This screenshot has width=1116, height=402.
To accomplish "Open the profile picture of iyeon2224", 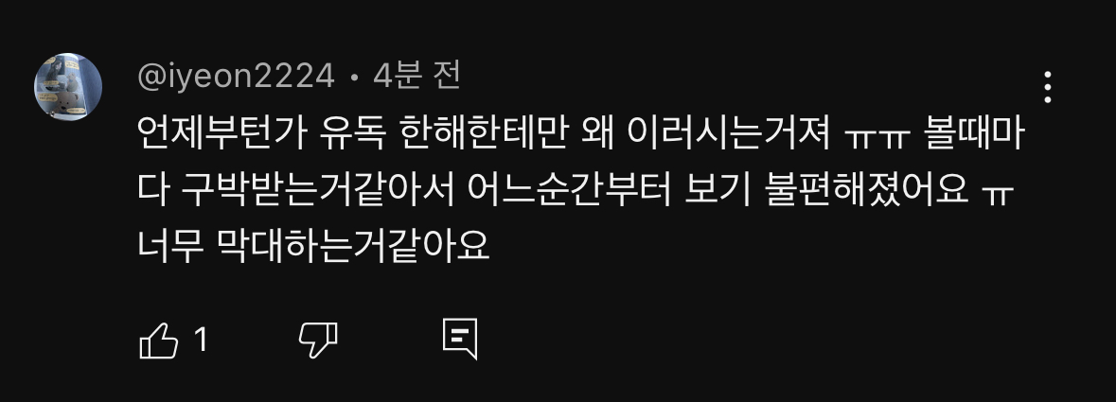I will tap(68, 87).
